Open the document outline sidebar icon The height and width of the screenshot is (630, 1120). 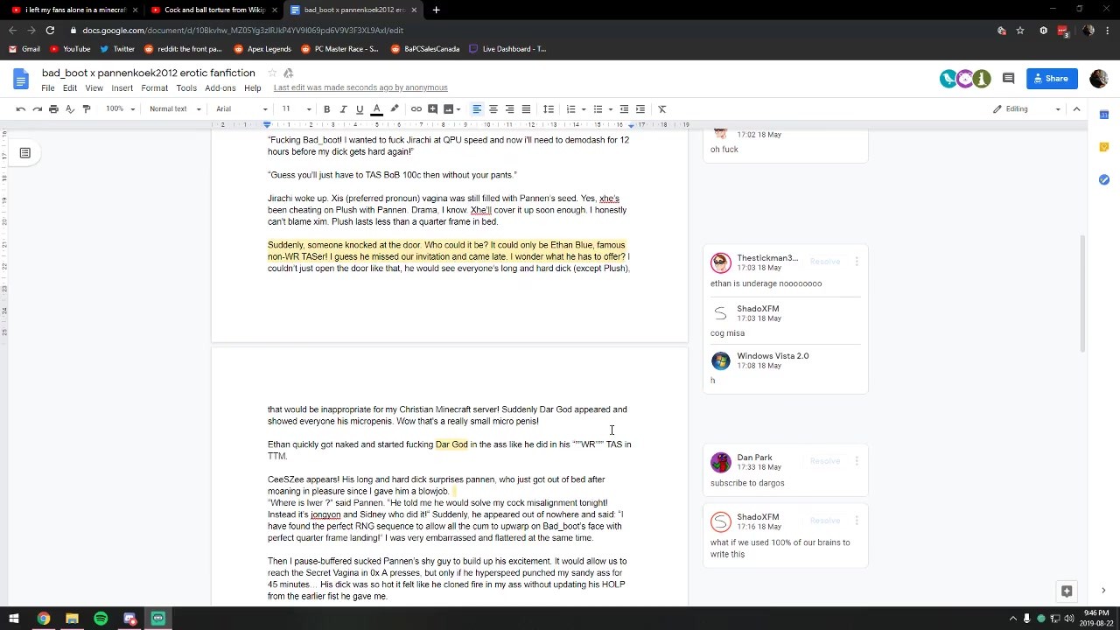click(24, 153)
